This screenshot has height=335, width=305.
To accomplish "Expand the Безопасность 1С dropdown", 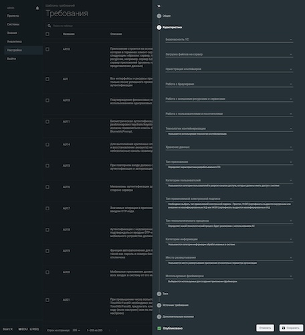I will point(229,40).
